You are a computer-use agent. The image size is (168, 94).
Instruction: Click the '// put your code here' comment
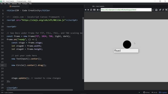click(x=24, y=56)
